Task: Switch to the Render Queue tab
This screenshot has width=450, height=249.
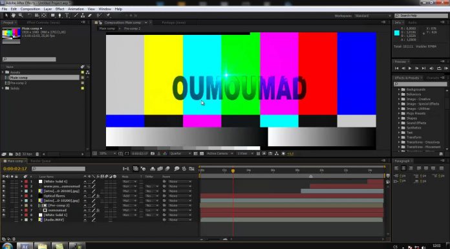Action: point(41,161)
